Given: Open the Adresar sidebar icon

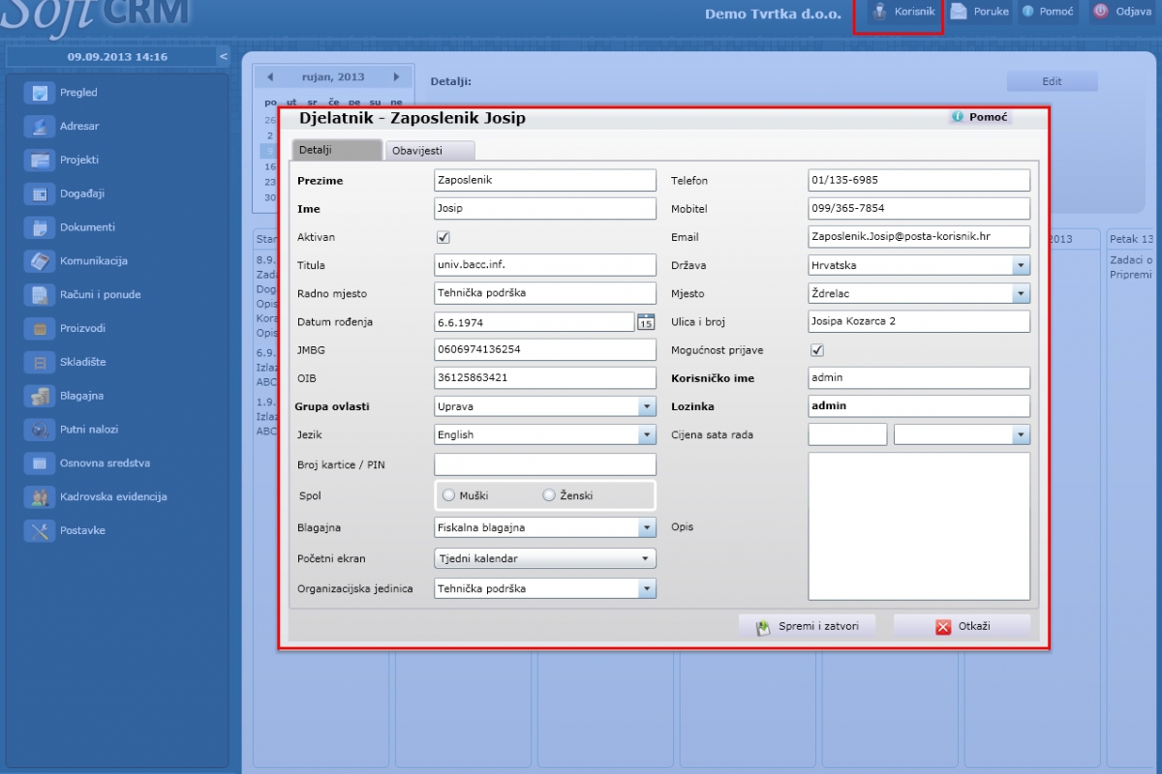Looking at the screenshot, I should tap(40, 127).
